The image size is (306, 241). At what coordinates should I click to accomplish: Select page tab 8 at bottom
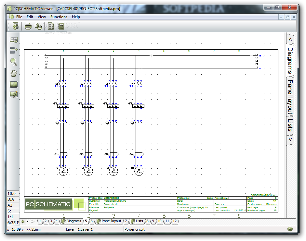pos(147,221)
